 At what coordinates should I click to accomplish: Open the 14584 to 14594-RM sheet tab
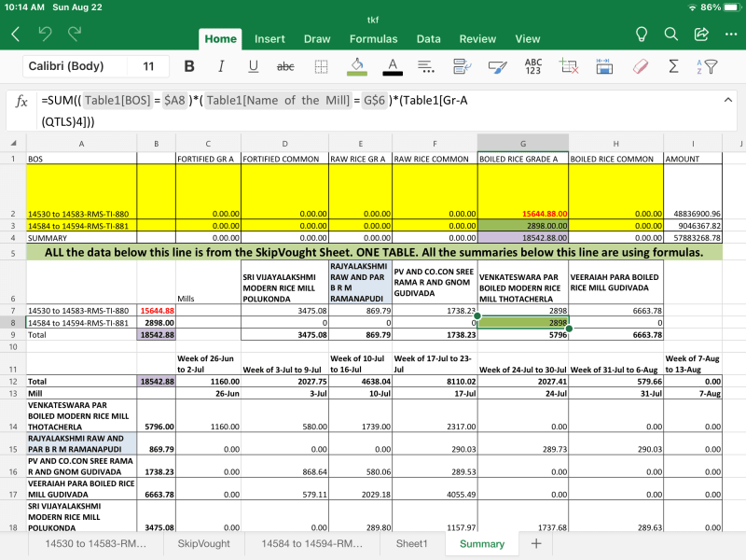point(312,544)
